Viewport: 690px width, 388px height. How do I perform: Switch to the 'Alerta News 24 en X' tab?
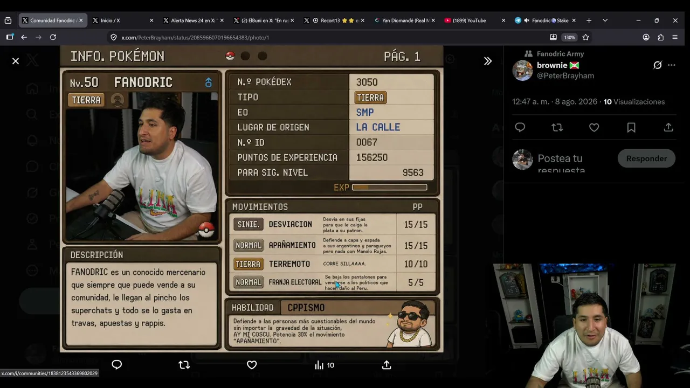point(194,20)
